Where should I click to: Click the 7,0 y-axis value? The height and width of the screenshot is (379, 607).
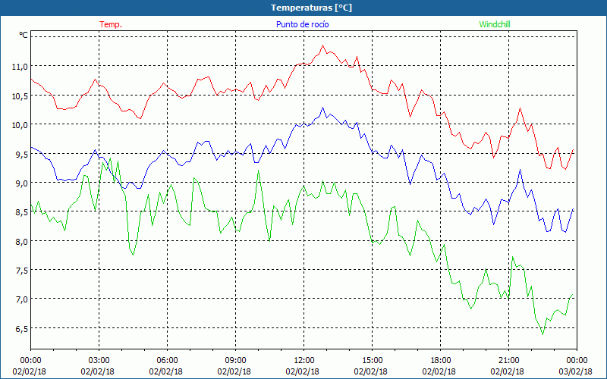click(x=22, y=299)
